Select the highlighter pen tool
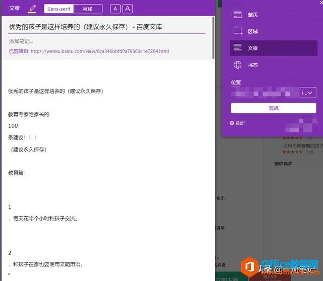The height and width of the screenshot is (281, 323). (32, 9)
